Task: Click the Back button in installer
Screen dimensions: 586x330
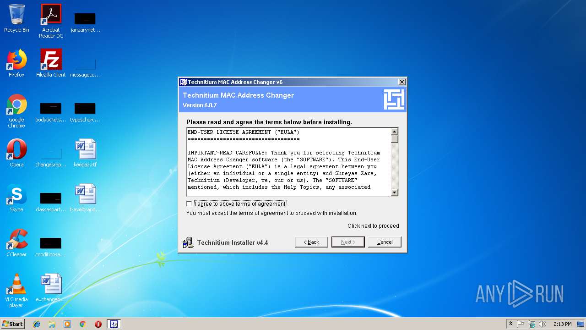Action: (x=311, y=242)
